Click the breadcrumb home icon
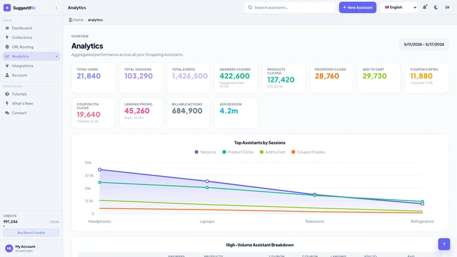The width and height of the screenshot is (457, 257). (70, 20)
